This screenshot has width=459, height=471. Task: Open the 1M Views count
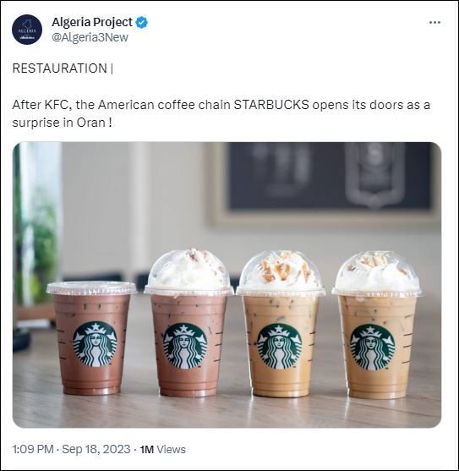pos(162,449)
